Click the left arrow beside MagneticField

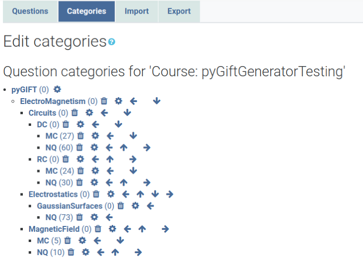[x=127, y=229]
